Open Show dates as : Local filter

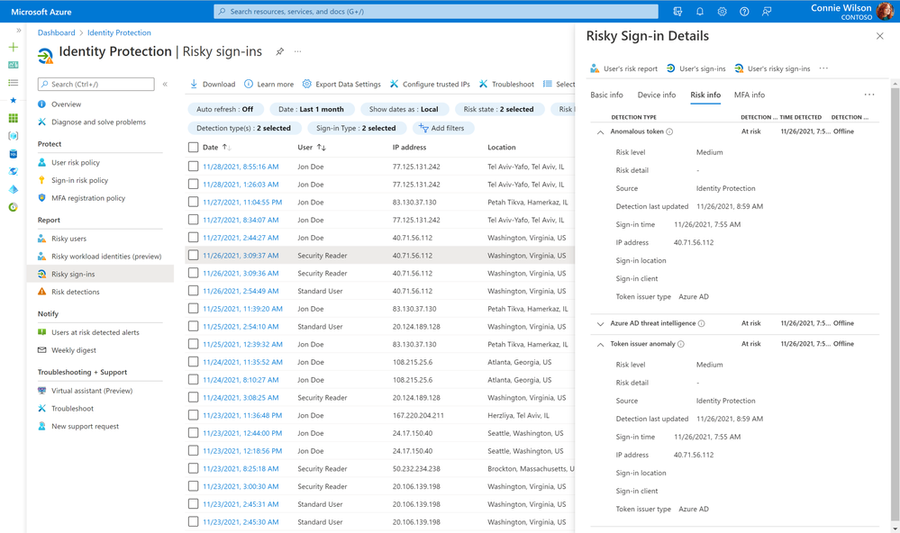[404, 109]
